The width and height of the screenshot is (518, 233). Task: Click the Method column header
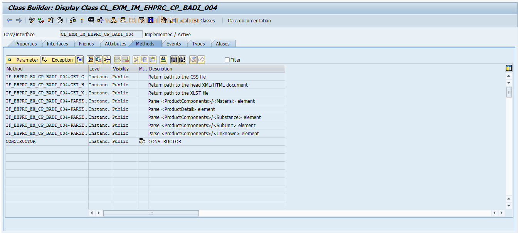click(x=47, y=69)
